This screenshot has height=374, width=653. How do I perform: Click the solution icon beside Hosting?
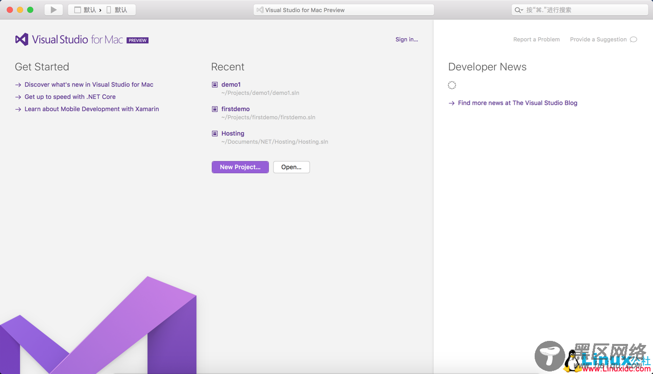(215, 133)
